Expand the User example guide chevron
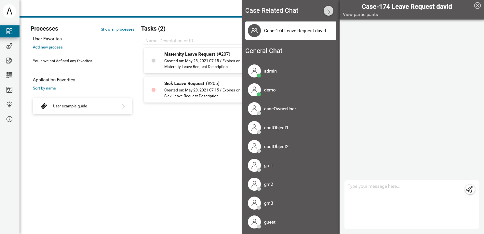The height and width of the screenshot is (234, 484). tap(123, 106)
